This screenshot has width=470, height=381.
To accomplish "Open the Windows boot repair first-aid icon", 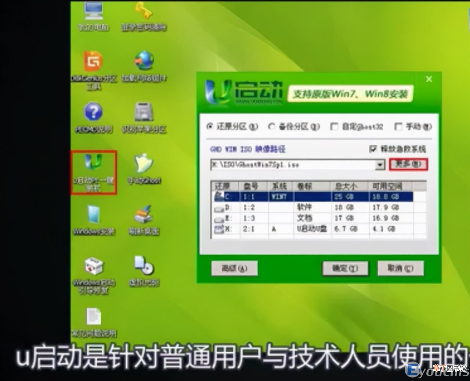I will [94, 275].
